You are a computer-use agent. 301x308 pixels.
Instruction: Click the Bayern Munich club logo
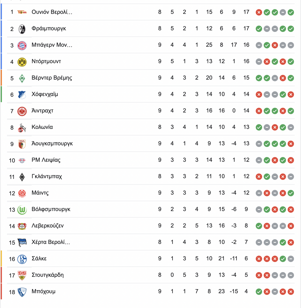[22, 45]
